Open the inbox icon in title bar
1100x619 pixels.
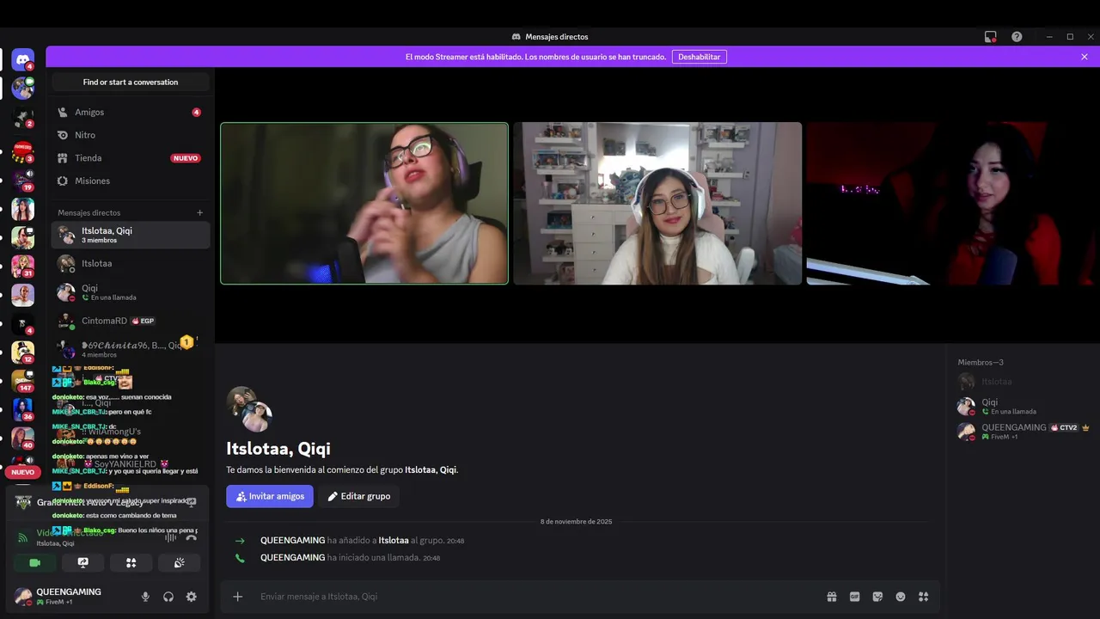(x=991, y=37)
